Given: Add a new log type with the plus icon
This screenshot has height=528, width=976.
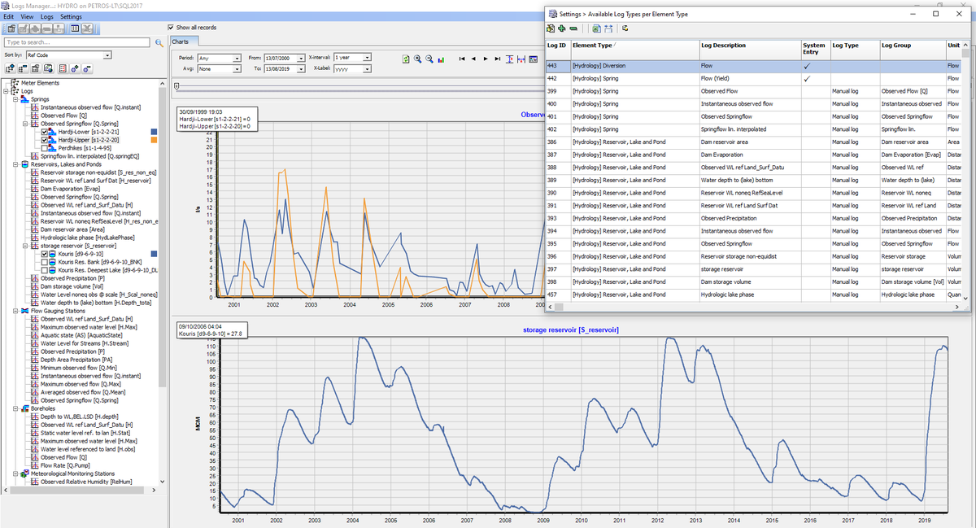Looking at the screenshot, I should (x=561, y=28).
